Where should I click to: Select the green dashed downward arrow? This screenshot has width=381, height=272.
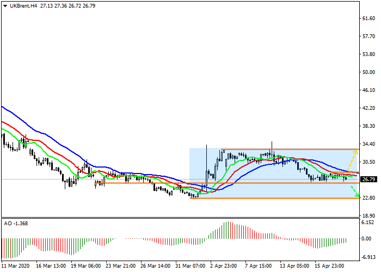click(354, 191)
